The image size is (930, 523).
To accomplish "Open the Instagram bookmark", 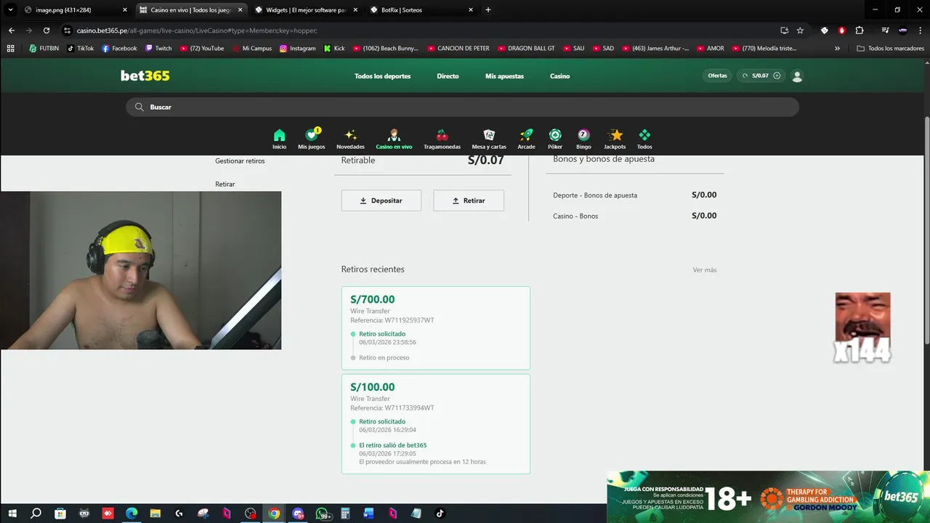I will 298,49.
